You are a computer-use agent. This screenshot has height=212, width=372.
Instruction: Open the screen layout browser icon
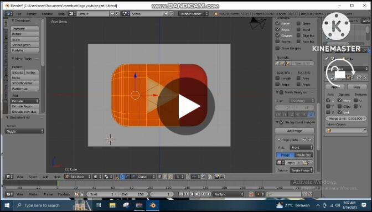[72, 14]
